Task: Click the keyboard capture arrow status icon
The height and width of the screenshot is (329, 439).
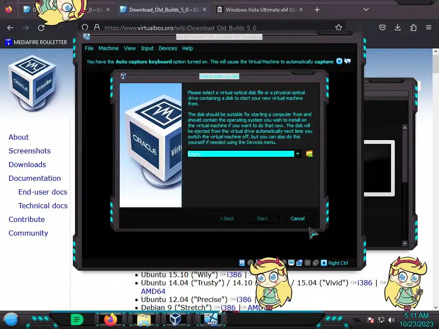Action: coord(324,263)
